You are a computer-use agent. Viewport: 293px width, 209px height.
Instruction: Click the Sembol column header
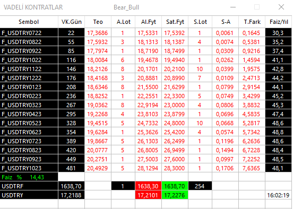pos(29,22)
